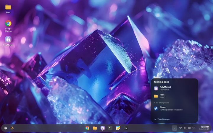This screenshot has height=133, width=213.
Task: Select Steam running in the background
Action: tap(175, 108)
